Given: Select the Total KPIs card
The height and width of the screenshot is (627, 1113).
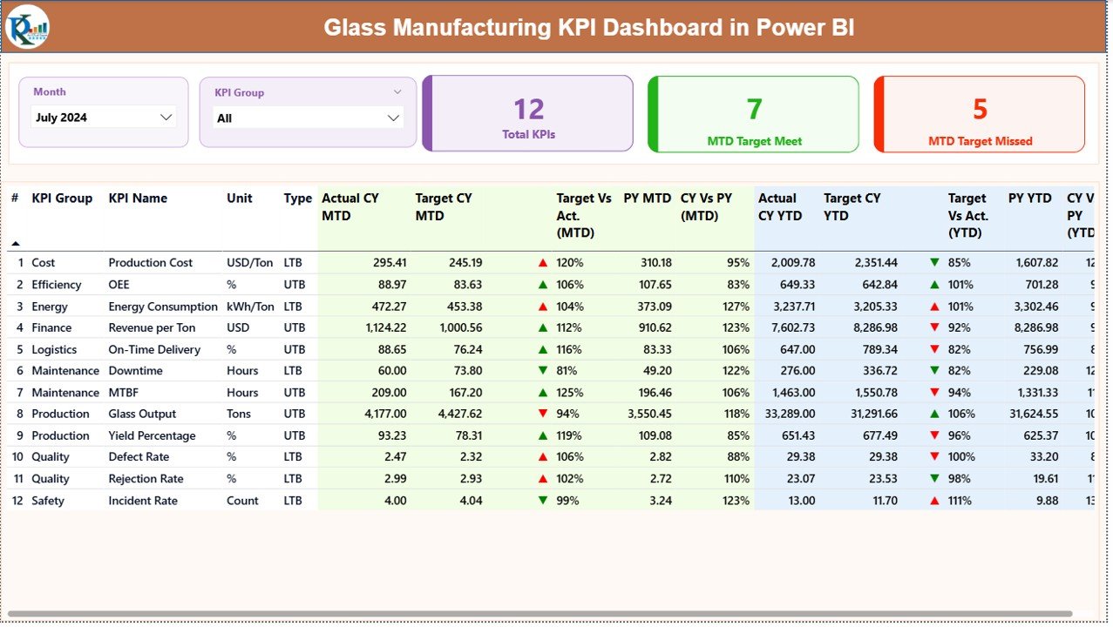Looking at the screenshot, I should [526, 113].
